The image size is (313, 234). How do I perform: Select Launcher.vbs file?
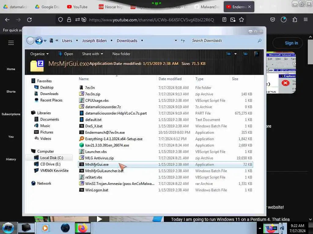click(96, 152)
